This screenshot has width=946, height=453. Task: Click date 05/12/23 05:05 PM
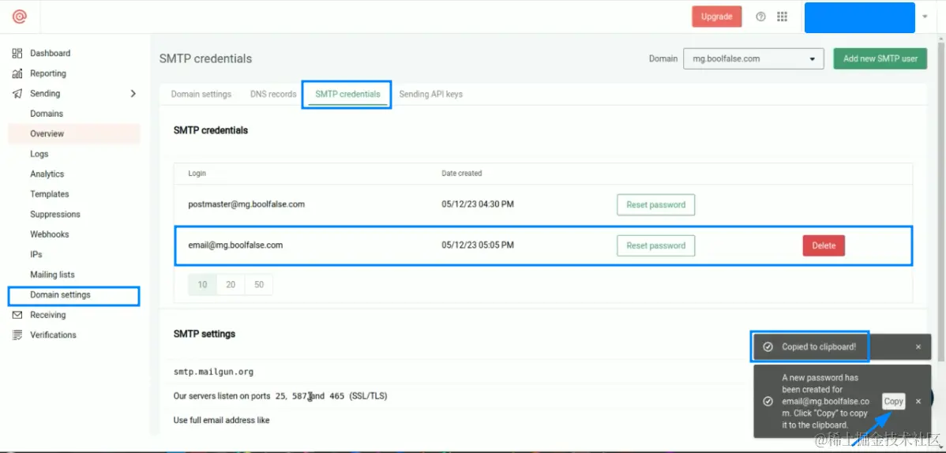tap(478, 245)
